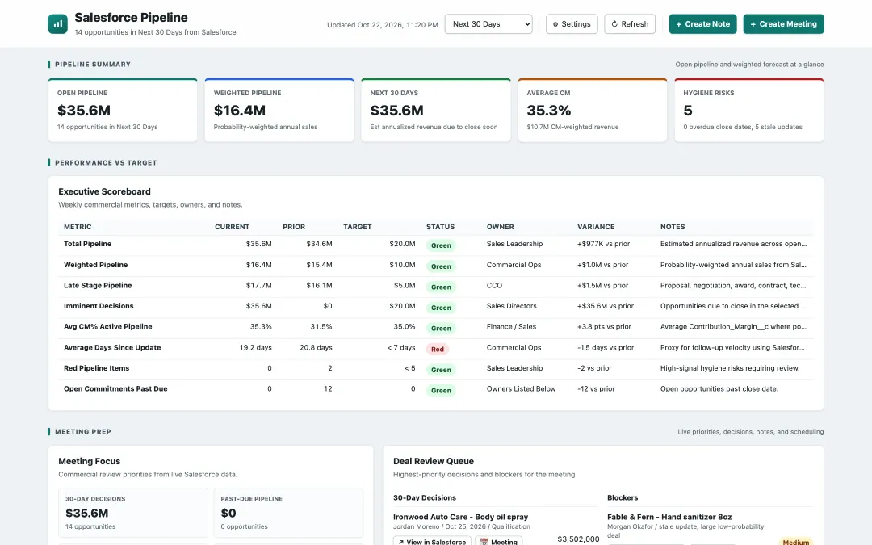Click the plus icon on Create Meeting
Viewport: 872px width, 545px height.
tap(753, 24)
